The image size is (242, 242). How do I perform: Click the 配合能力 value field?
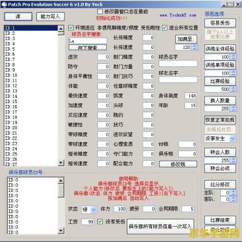(149, 164)
